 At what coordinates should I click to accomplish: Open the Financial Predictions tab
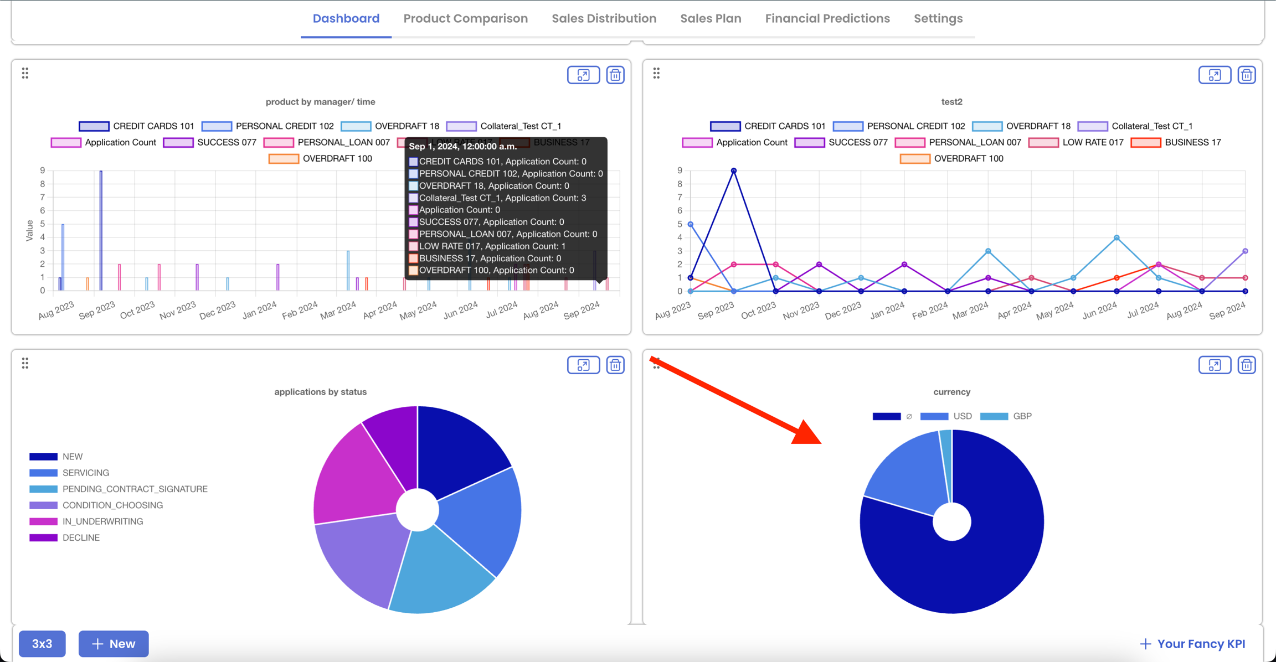click(827, 18)
